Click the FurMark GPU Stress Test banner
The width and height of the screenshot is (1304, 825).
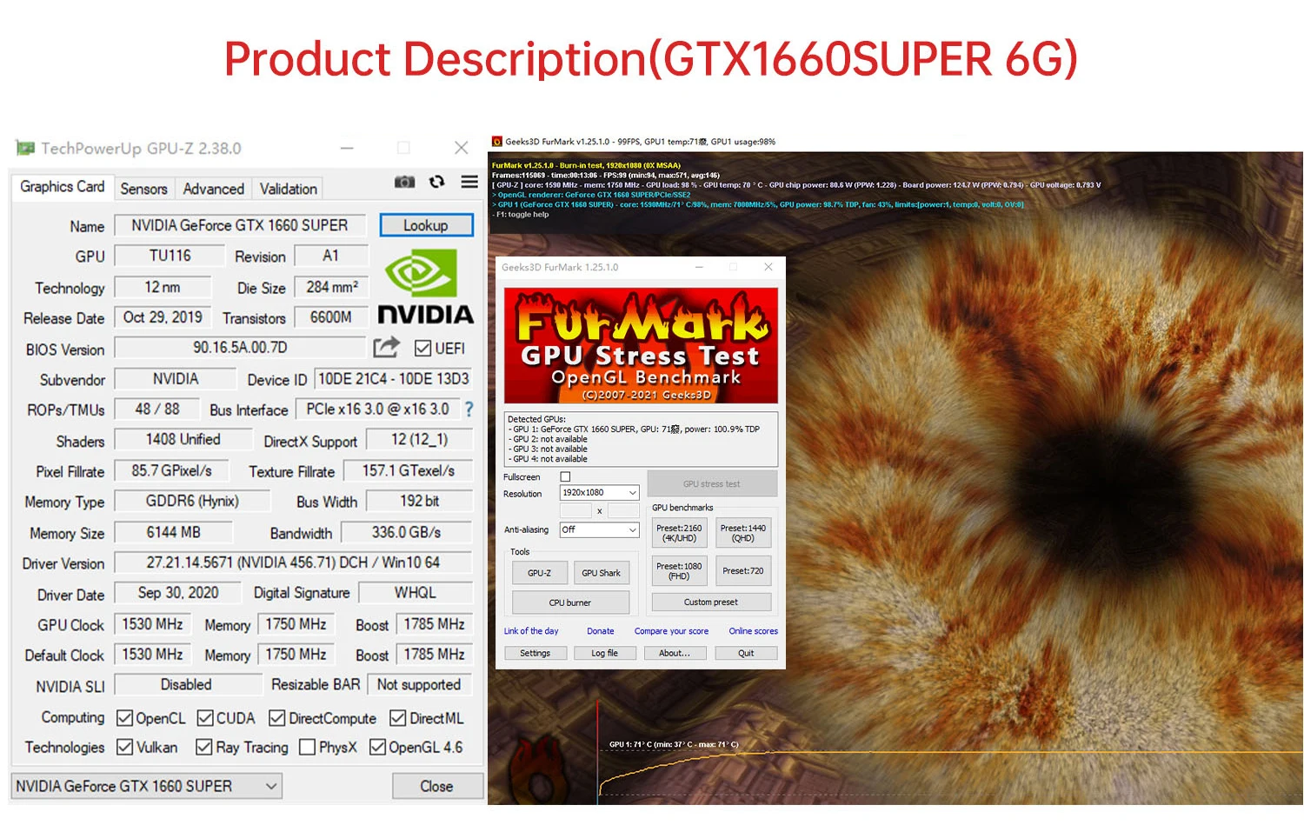coord(641,346)
